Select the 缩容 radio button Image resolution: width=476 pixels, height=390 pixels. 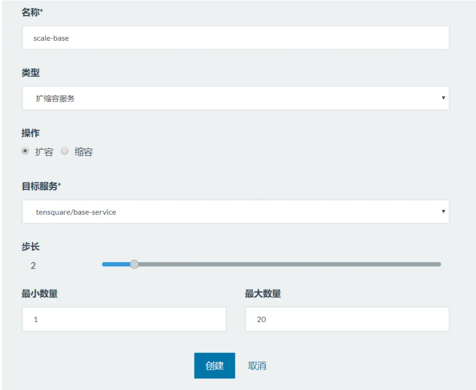click(x=65, y=151)
